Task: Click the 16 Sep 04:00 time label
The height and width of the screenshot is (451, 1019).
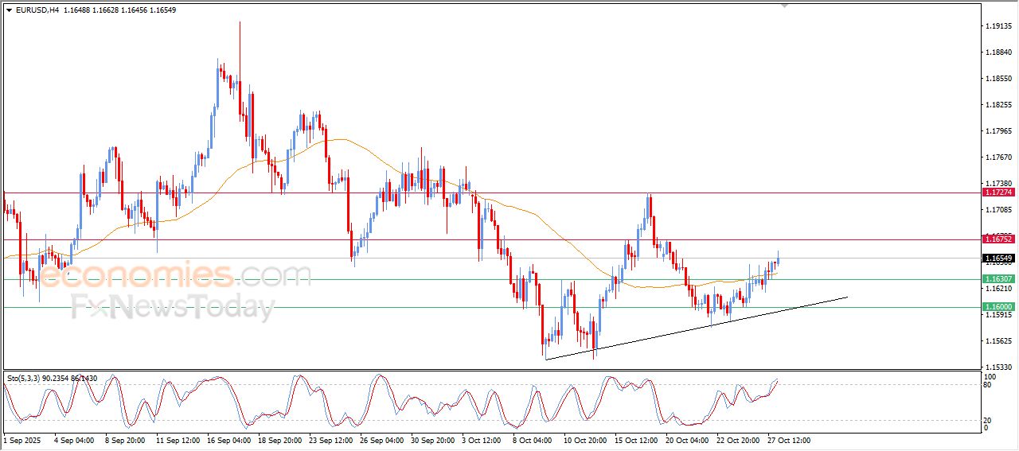Action: tap(228, 440)
